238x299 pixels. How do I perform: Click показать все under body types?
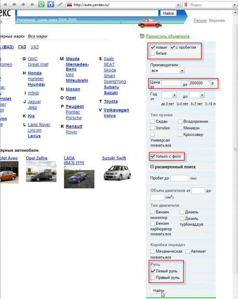point(161,145)
